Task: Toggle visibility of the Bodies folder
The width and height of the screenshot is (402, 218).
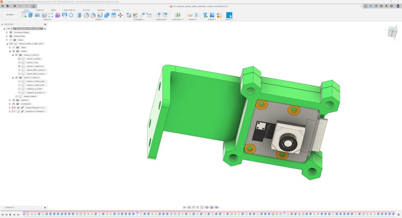Action: (x=14, y=51)
